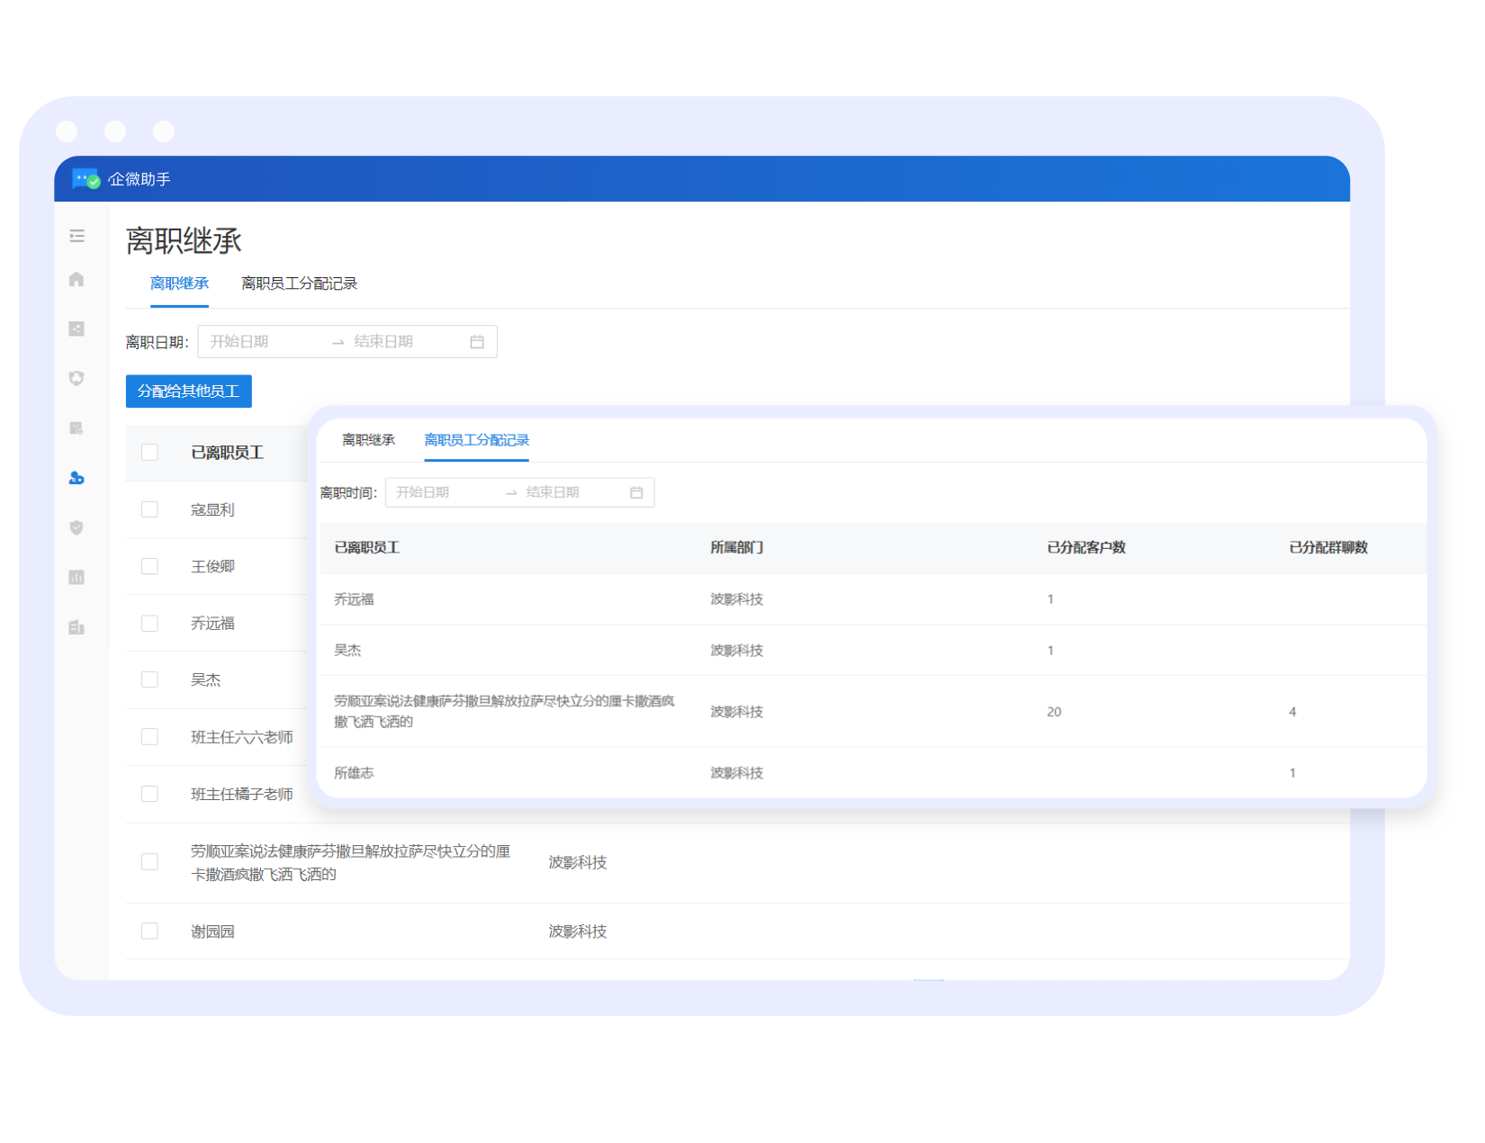This screenshot has height=1143, width=1485.
Task: Click 吴杰 in the allocation record table
Action: click(x=347, y=651)
